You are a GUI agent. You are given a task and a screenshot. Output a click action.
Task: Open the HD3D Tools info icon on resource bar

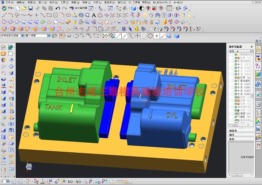(x=258, y=84)
